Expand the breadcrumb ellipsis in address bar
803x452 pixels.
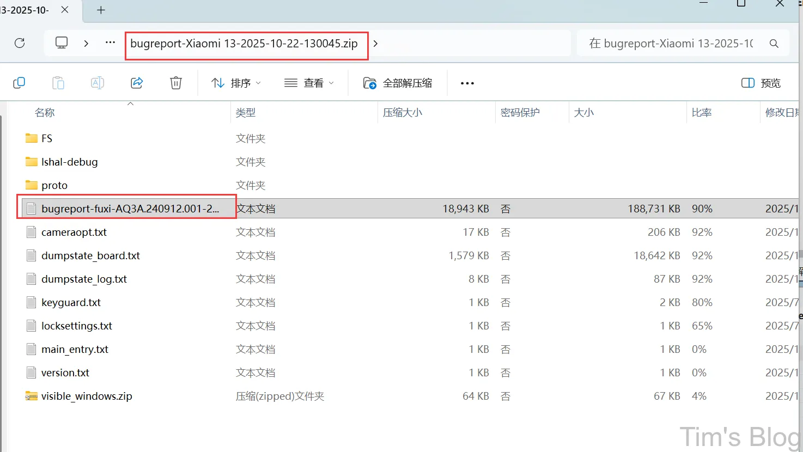(110, 42)
